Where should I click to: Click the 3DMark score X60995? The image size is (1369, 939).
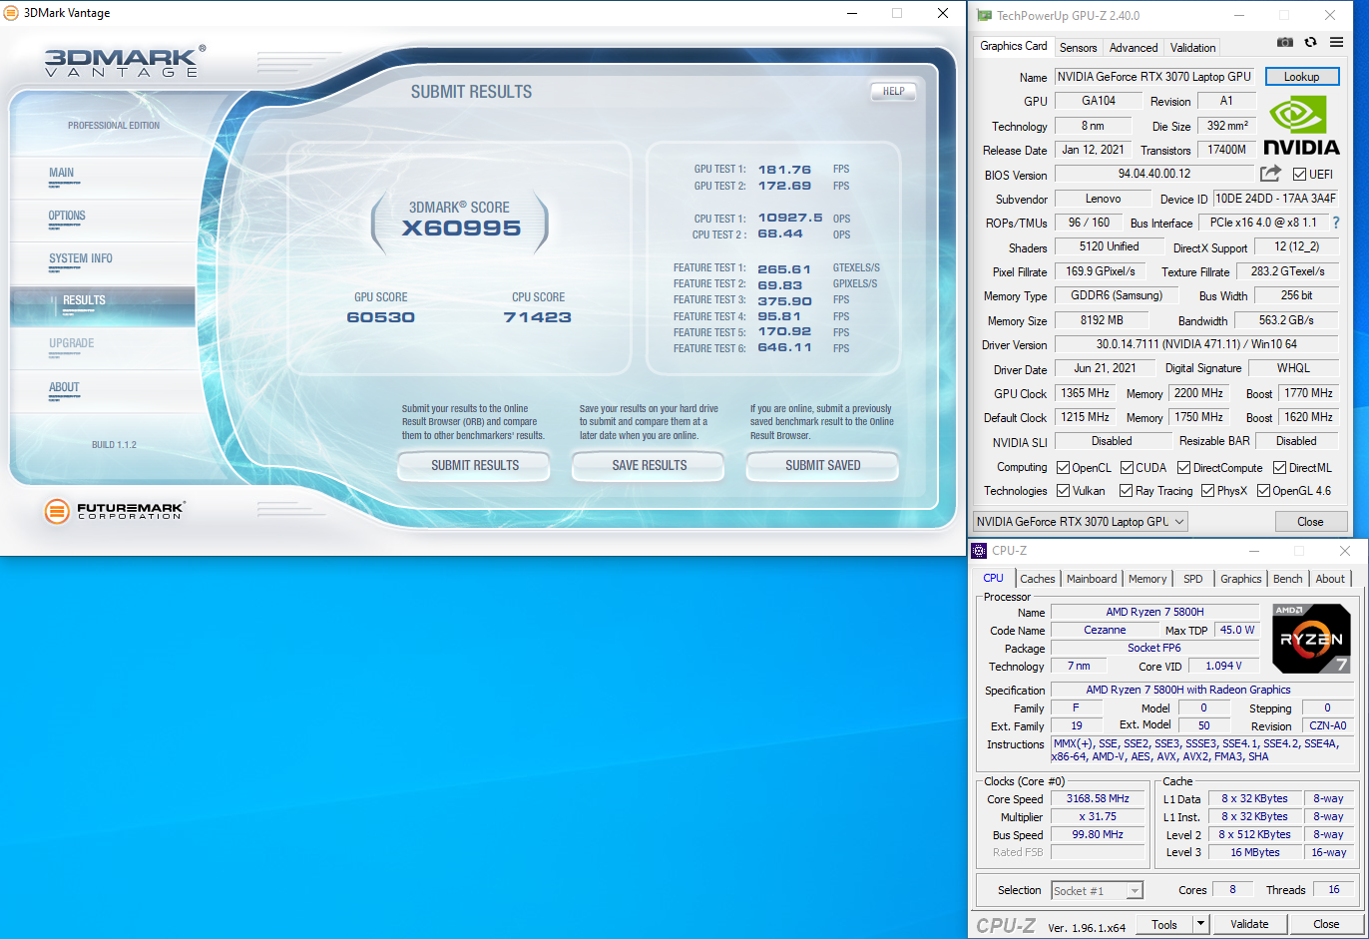461,229
